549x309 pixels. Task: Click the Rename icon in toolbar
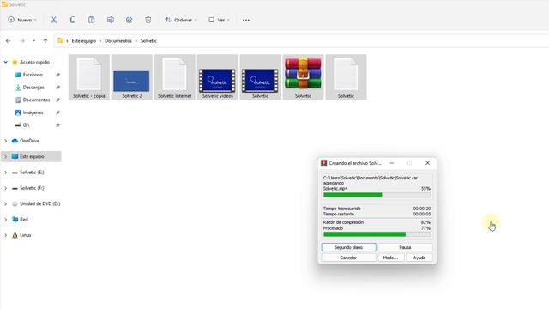point(111,20)
